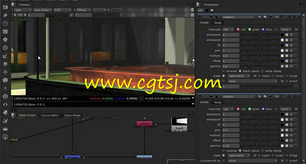Select the Copy2 node in Node Graph
This screenshot has height=164, width=306.
[x=145, y=123]
